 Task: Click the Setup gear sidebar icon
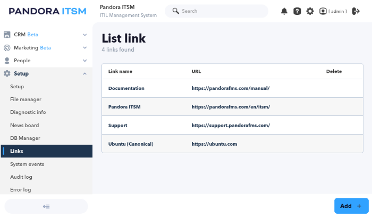point(7,73)
